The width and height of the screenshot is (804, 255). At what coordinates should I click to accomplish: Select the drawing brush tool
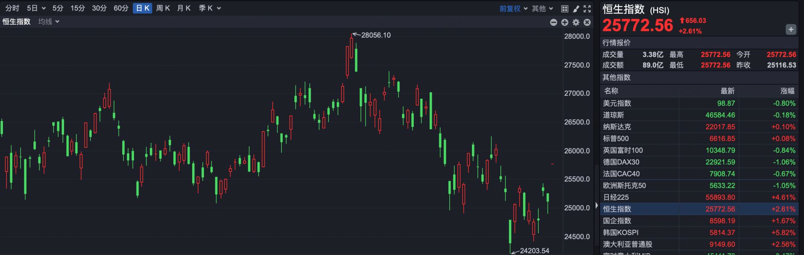576,8
